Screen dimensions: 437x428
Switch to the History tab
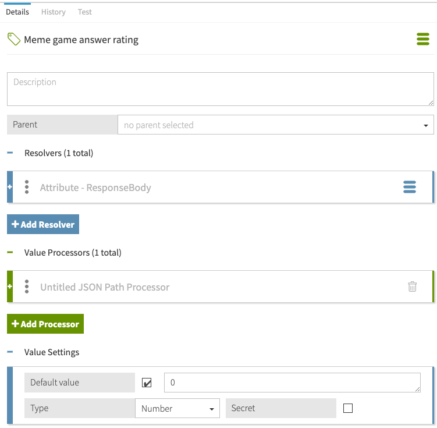53,12
